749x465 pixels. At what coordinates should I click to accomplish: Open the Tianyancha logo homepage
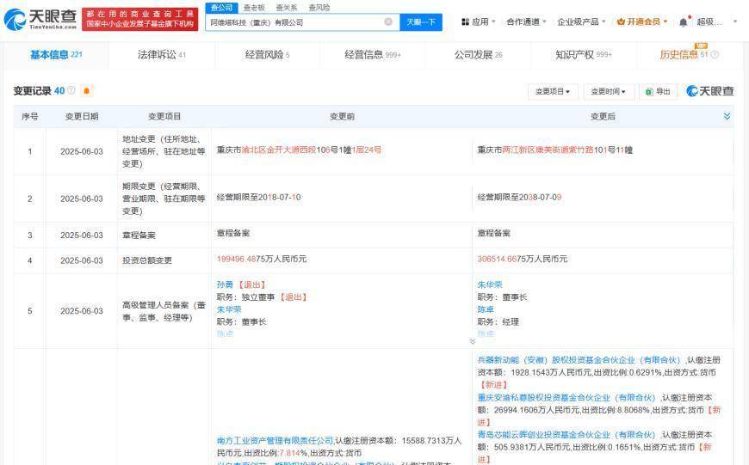pos(40,19)
